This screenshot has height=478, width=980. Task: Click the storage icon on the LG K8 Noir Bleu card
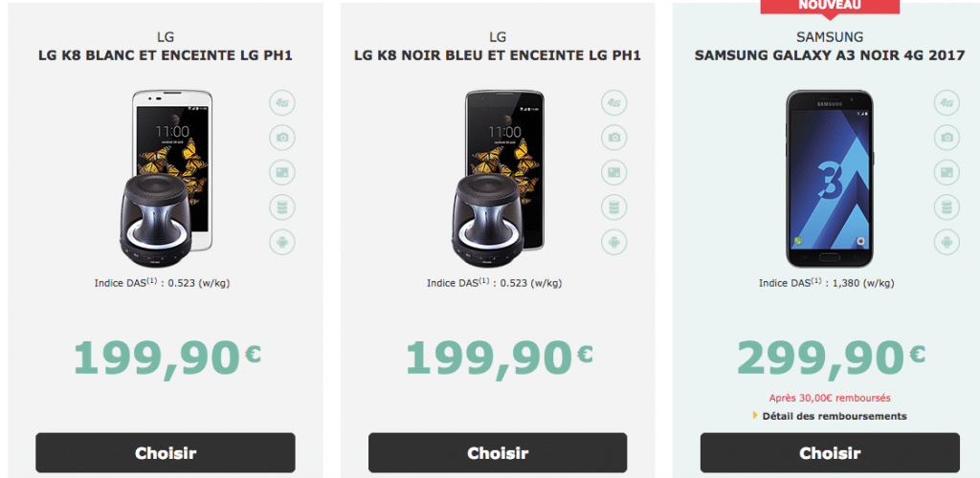coord(615,206)
